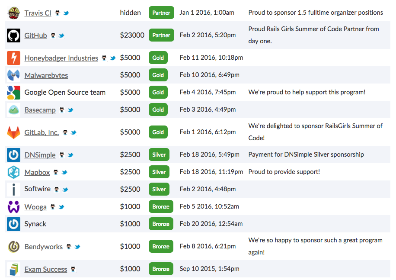The image size is (396, 280).
Task: Click the Twitter icon beside Softwire
Action: [65, 189]
